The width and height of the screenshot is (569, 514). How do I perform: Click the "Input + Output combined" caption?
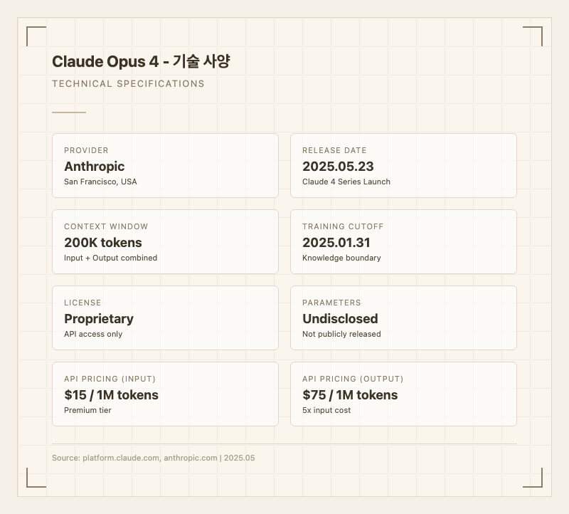click(110, 258)
